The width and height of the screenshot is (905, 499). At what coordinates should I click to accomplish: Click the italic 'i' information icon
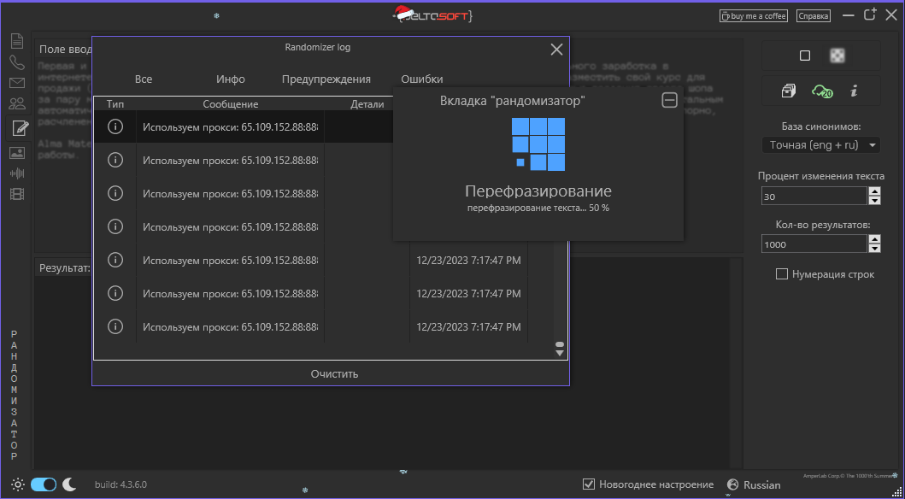[854, 91]
